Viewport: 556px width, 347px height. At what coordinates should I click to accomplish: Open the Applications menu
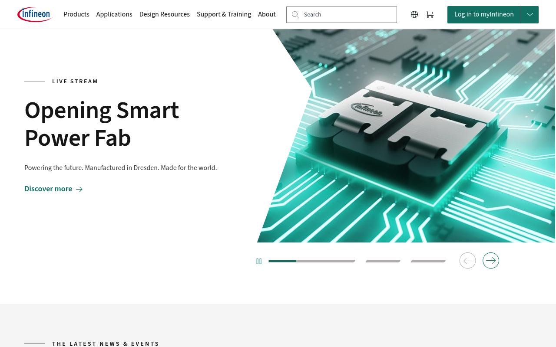114,14
